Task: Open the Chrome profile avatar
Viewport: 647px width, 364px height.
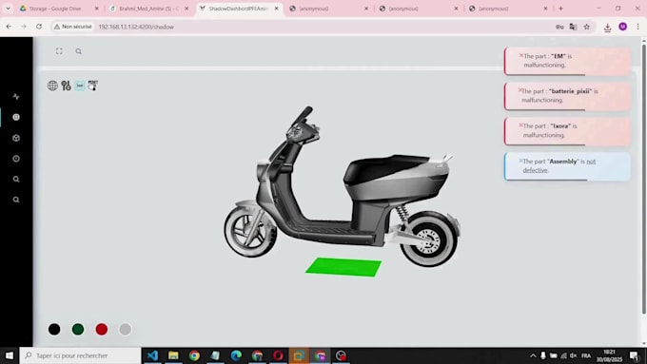Action: (623, 27)
